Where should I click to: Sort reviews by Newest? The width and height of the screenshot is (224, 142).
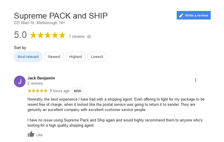click(54, 57)
